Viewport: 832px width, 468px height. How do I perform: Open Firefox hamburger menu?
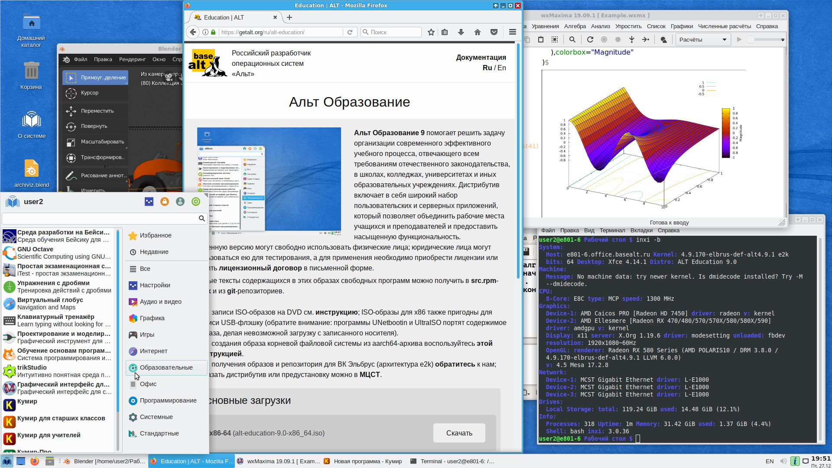pos(513,32)
